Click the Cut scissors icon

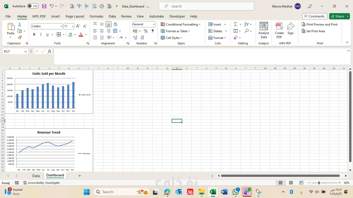click(20, 24)
